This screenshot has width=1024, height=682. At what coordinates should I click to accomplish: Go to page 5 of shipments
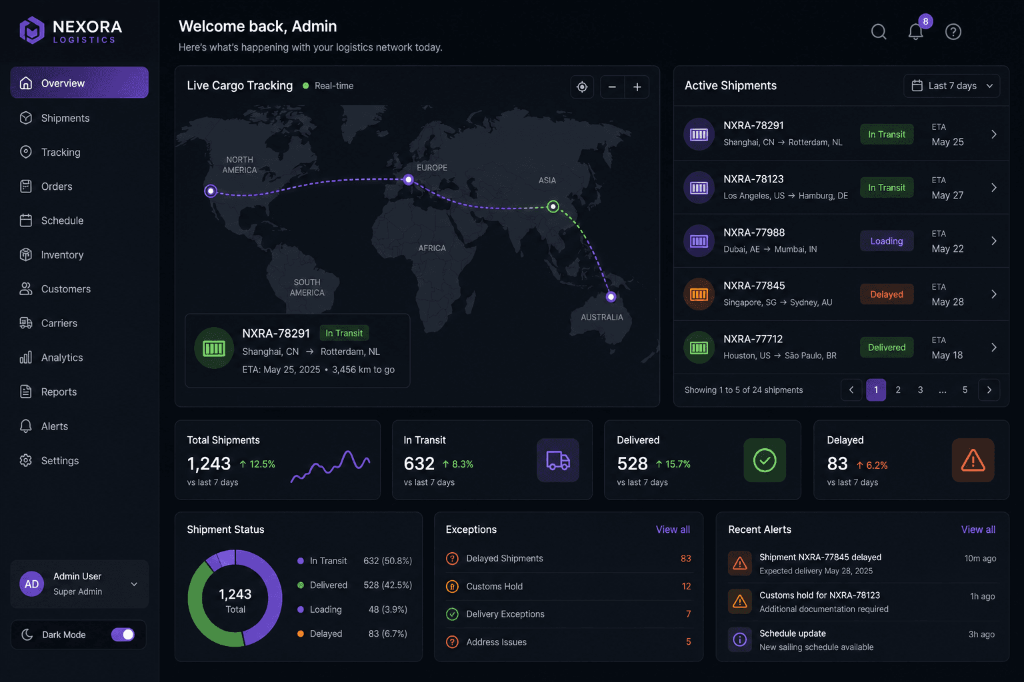(x=965, y=390)
